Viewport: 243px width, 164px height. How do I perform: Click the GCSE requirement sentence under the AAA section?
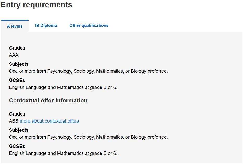click(x=63, y=87)
